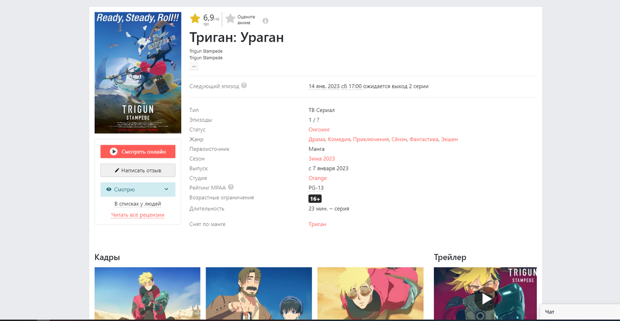
Task: Click the с 7 января 2023 release value
Action: click(x=328, y=169)
